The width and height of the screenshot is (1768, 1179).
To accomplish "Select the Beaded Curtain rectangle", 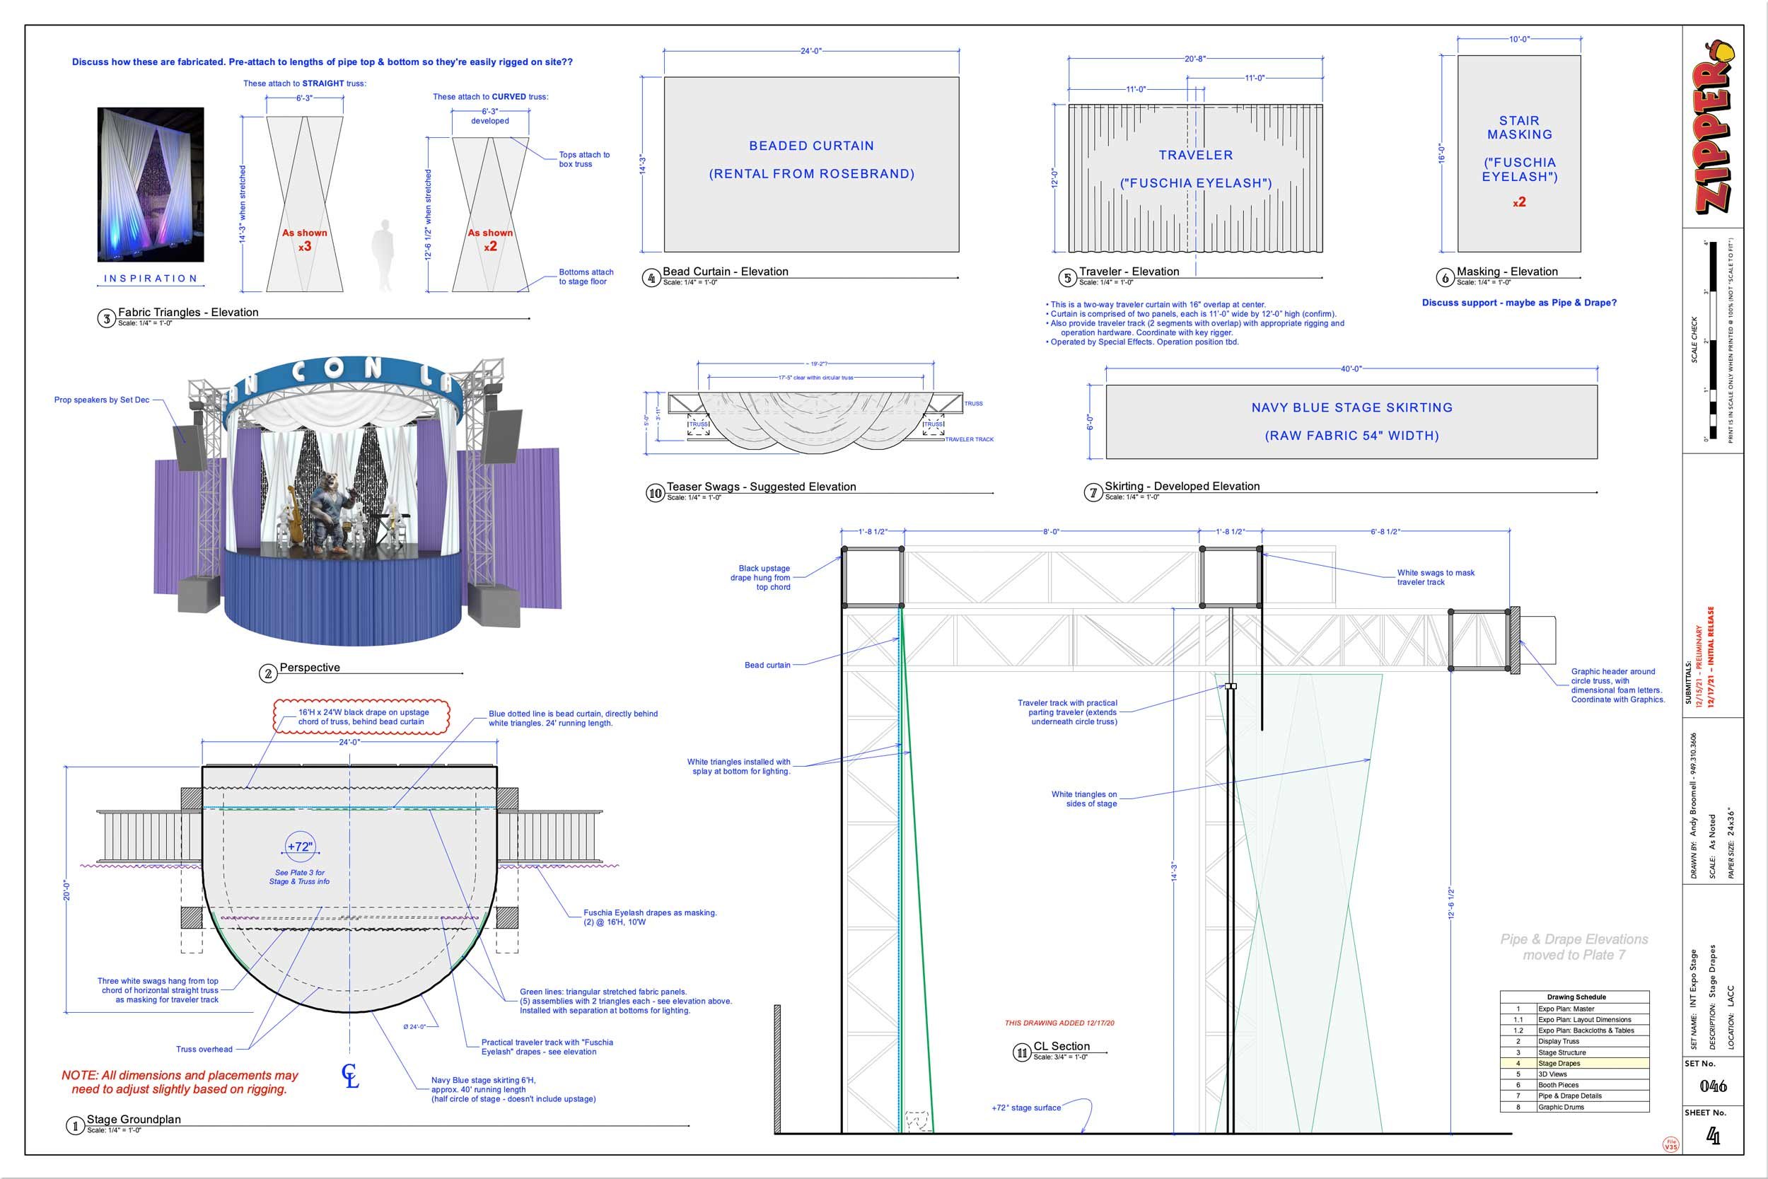I will tap(811, 165).
